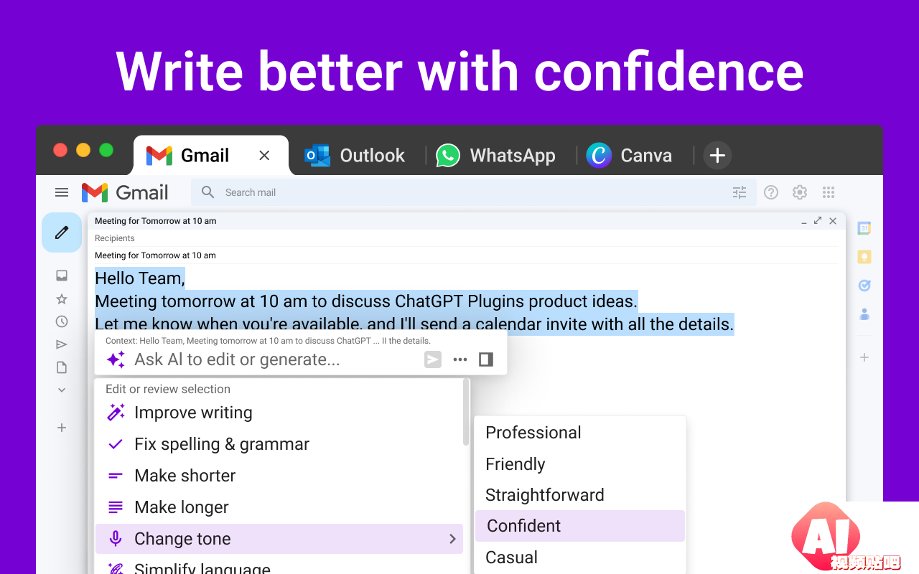
Task: Open Starred mail via star icon
Action: 62,298
